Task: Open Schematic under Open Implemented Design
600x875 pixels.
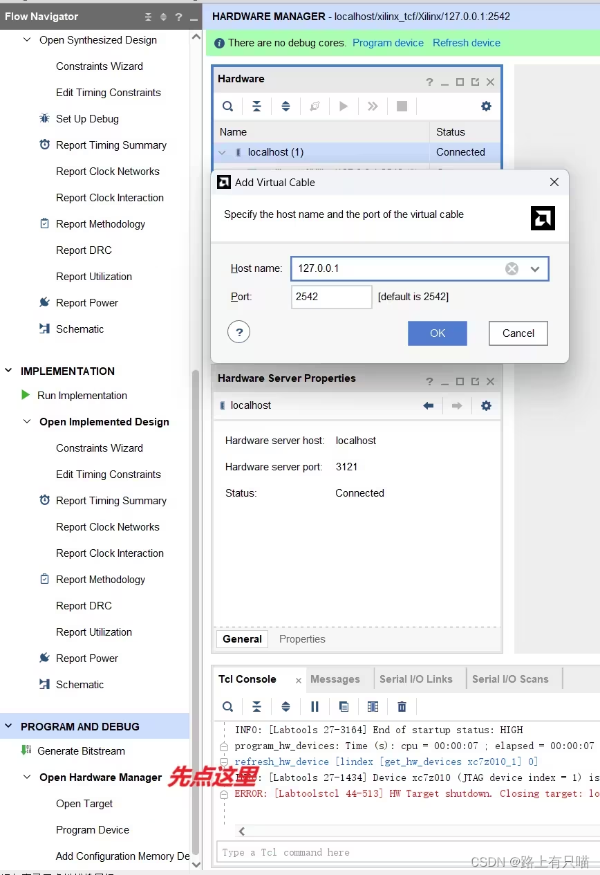Action: 79,685
